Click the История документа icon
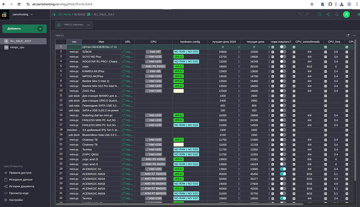This screenshot has width=360, height=207. (x=6, y=186)
